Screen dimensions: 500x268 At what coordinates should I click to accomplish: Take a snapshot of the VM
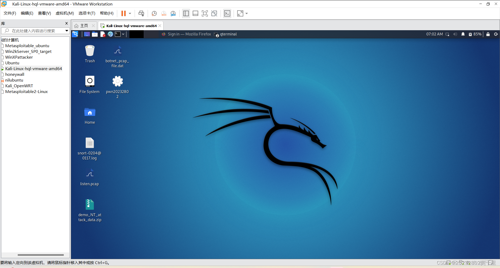(x=154, y=13)
